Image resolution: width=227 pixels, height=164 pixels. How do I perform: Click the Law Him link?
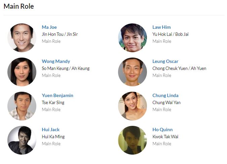click(161, 27)
